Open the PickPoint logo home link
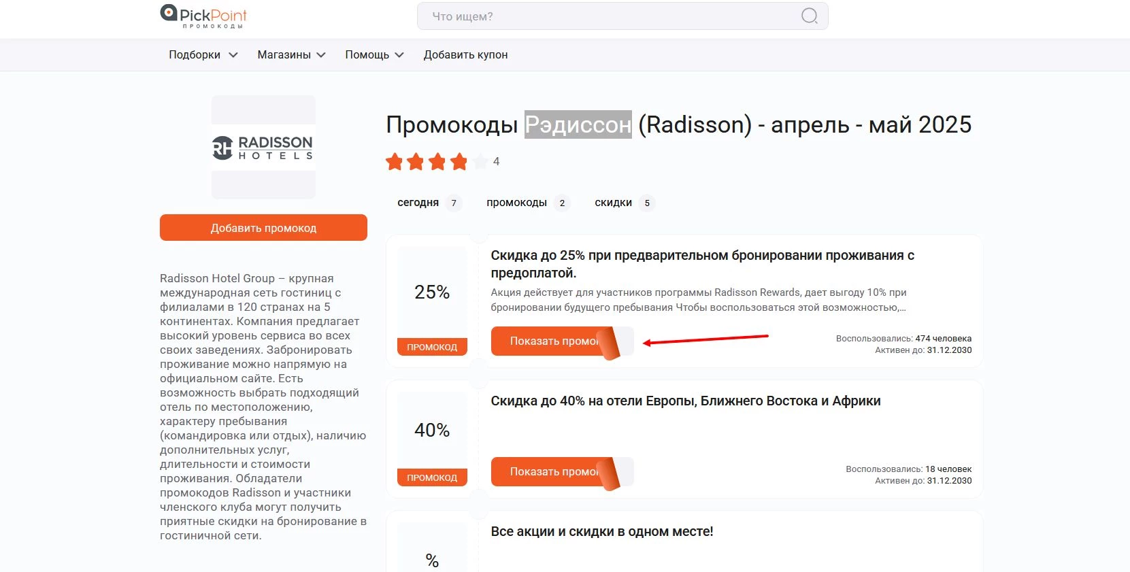The height and width of the screenshot is (572, 1130). [203, 16]
